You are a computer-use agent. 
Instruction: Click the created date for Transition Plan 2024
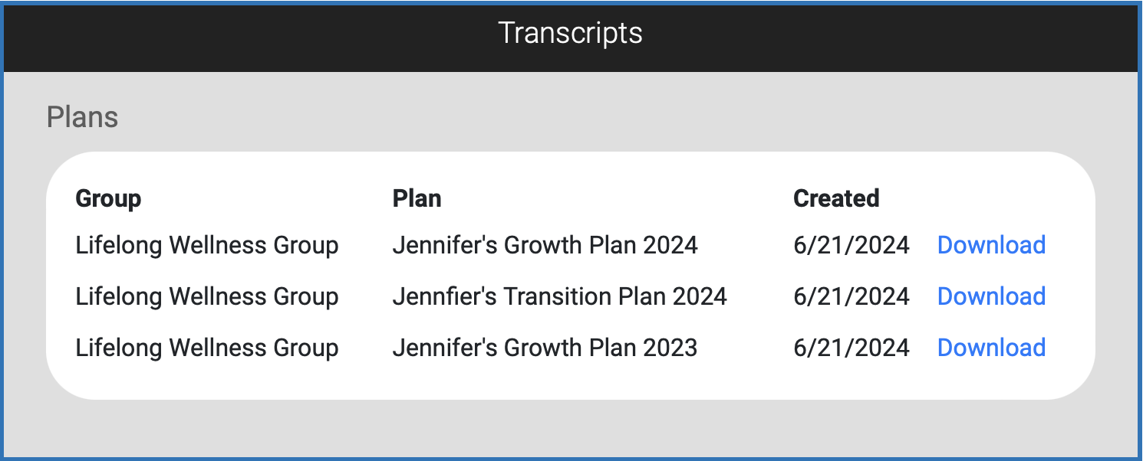click(851, 296)
